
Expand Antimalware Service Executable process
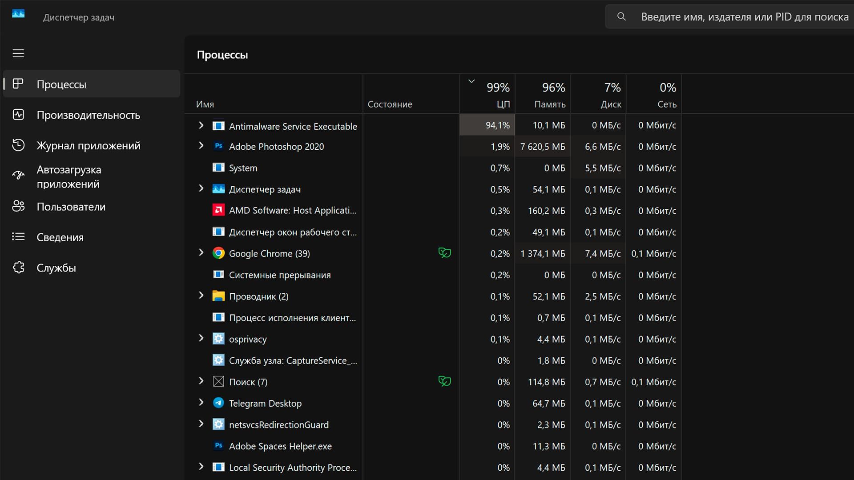(x=201, y=125)
